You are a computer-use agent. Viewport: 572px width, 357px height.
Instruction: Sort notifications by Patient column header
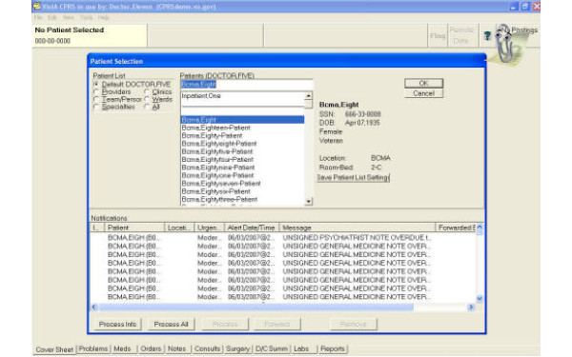coord(134,228)
